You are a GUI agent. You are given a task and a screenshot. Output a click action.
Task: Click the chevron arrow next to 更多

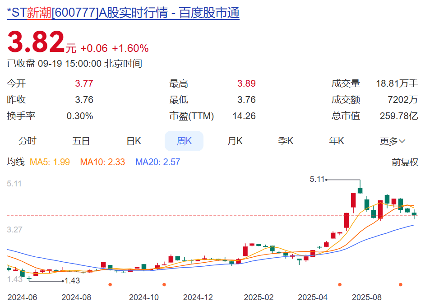click(402, 141)
